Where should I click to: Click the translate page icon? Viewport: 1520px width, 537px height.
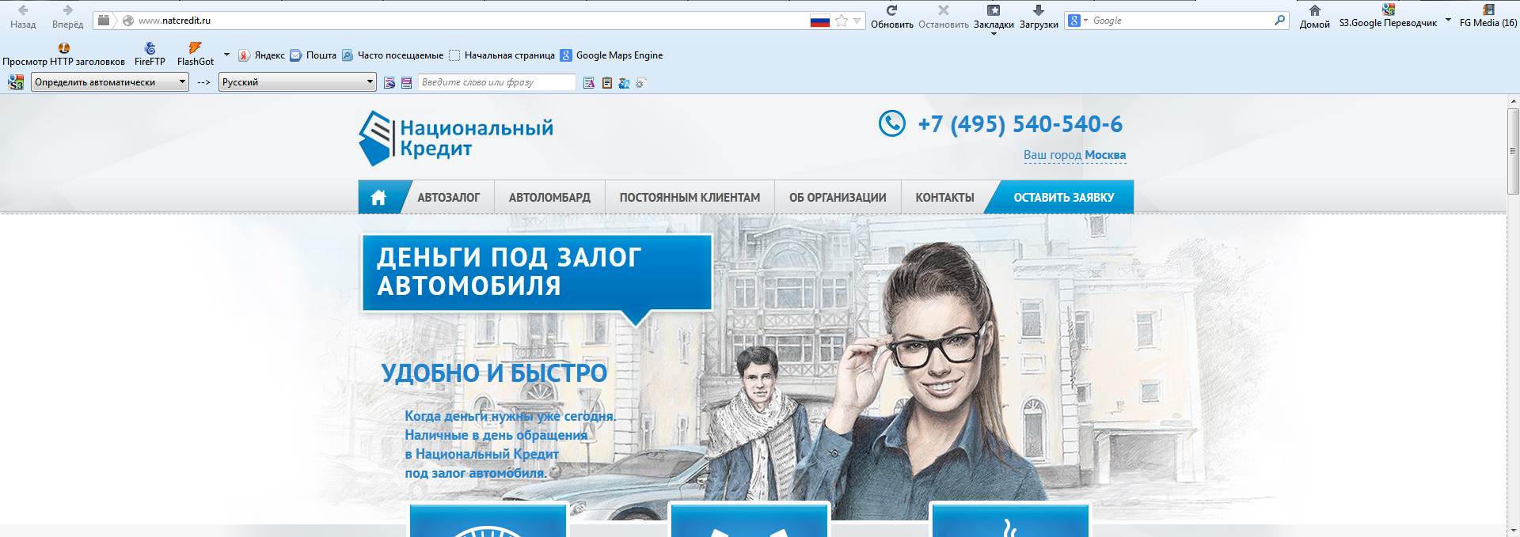pos(389,82)
